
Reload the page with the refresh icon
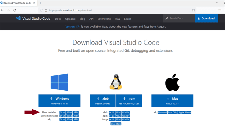(x=15, y=10)
